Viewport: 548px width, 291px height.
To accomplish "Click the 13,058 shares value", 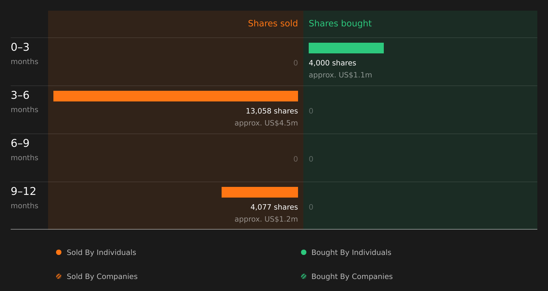I will tap(272, 111).
